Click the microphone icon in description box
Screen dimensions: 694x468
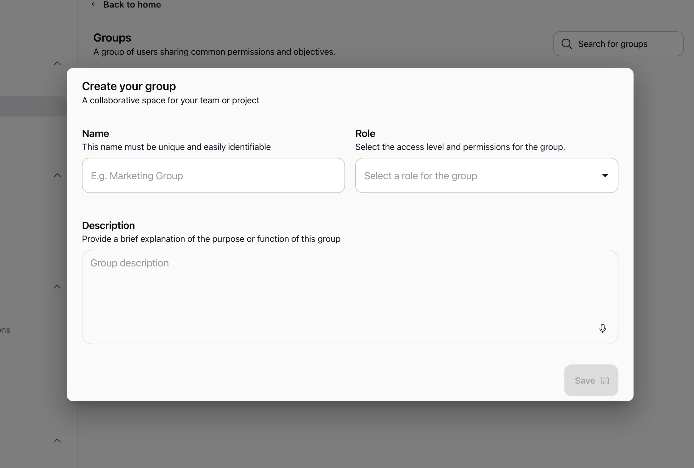pyautogui.click(x=602, y=328)
